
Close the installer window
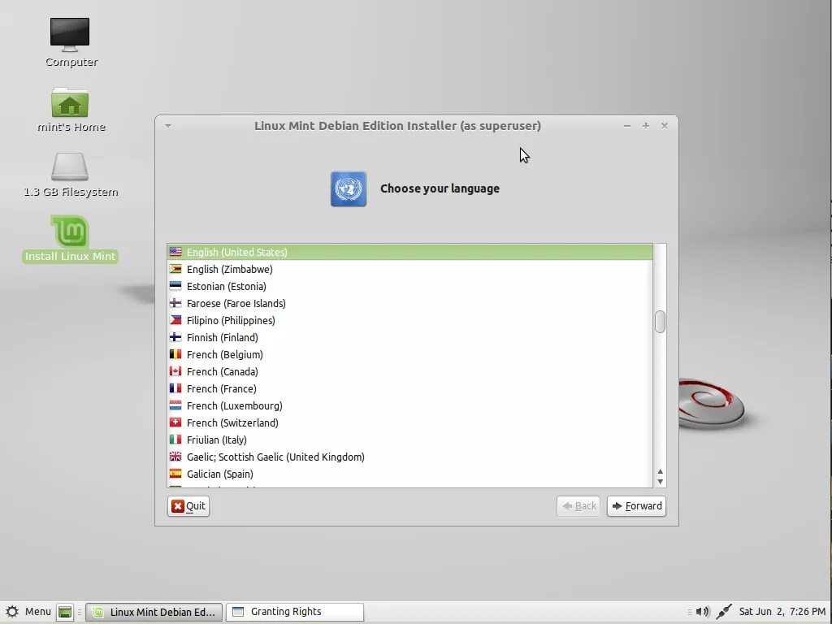tap(665, 126)
